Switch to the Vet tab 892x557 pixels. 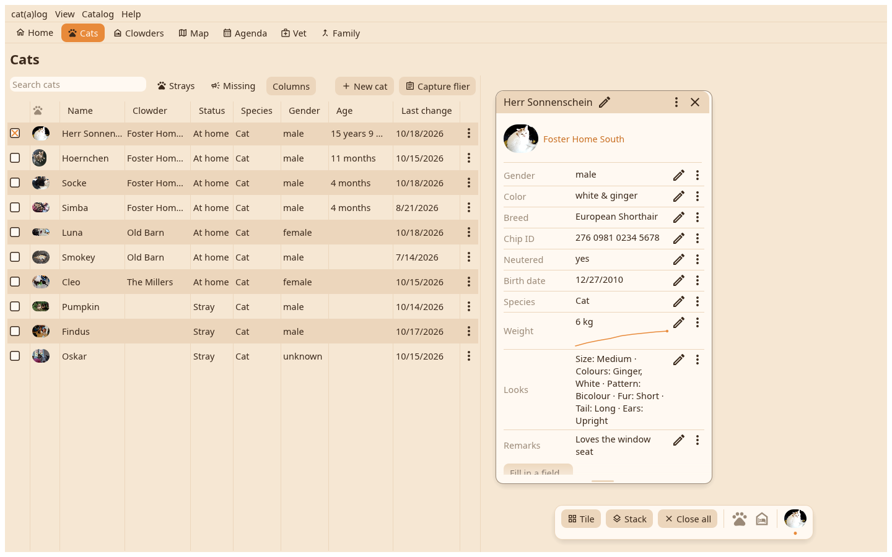coord(294,33)
